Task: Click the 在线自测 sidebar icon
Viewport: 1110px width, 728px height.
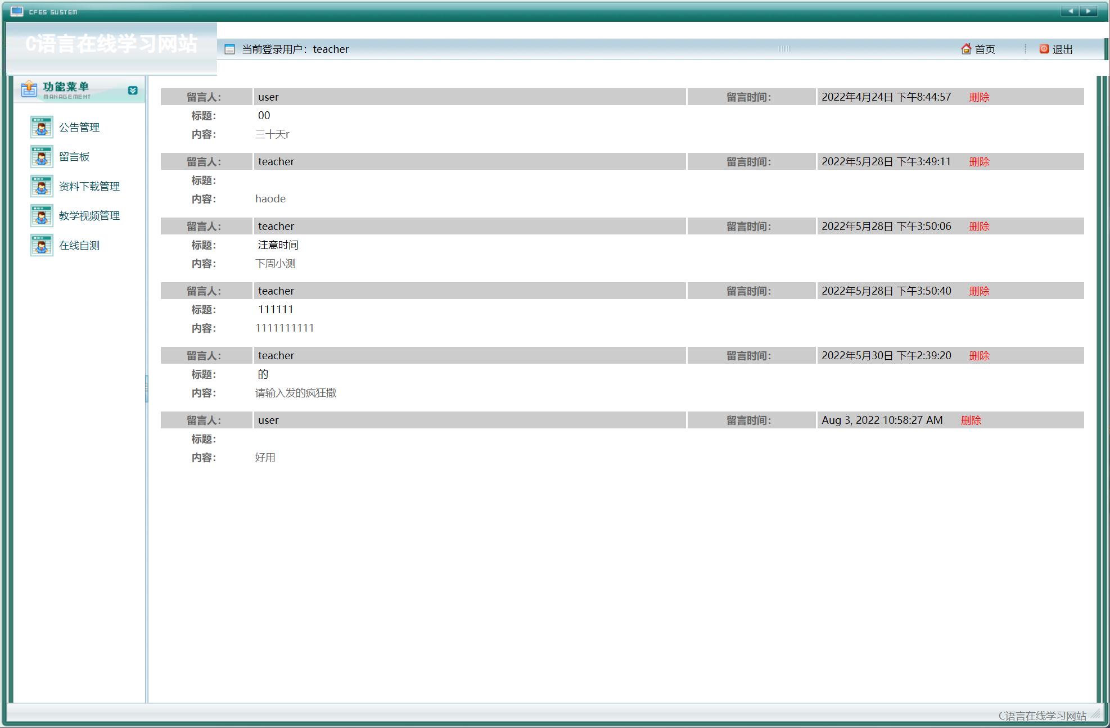Action: coord(42,245)
